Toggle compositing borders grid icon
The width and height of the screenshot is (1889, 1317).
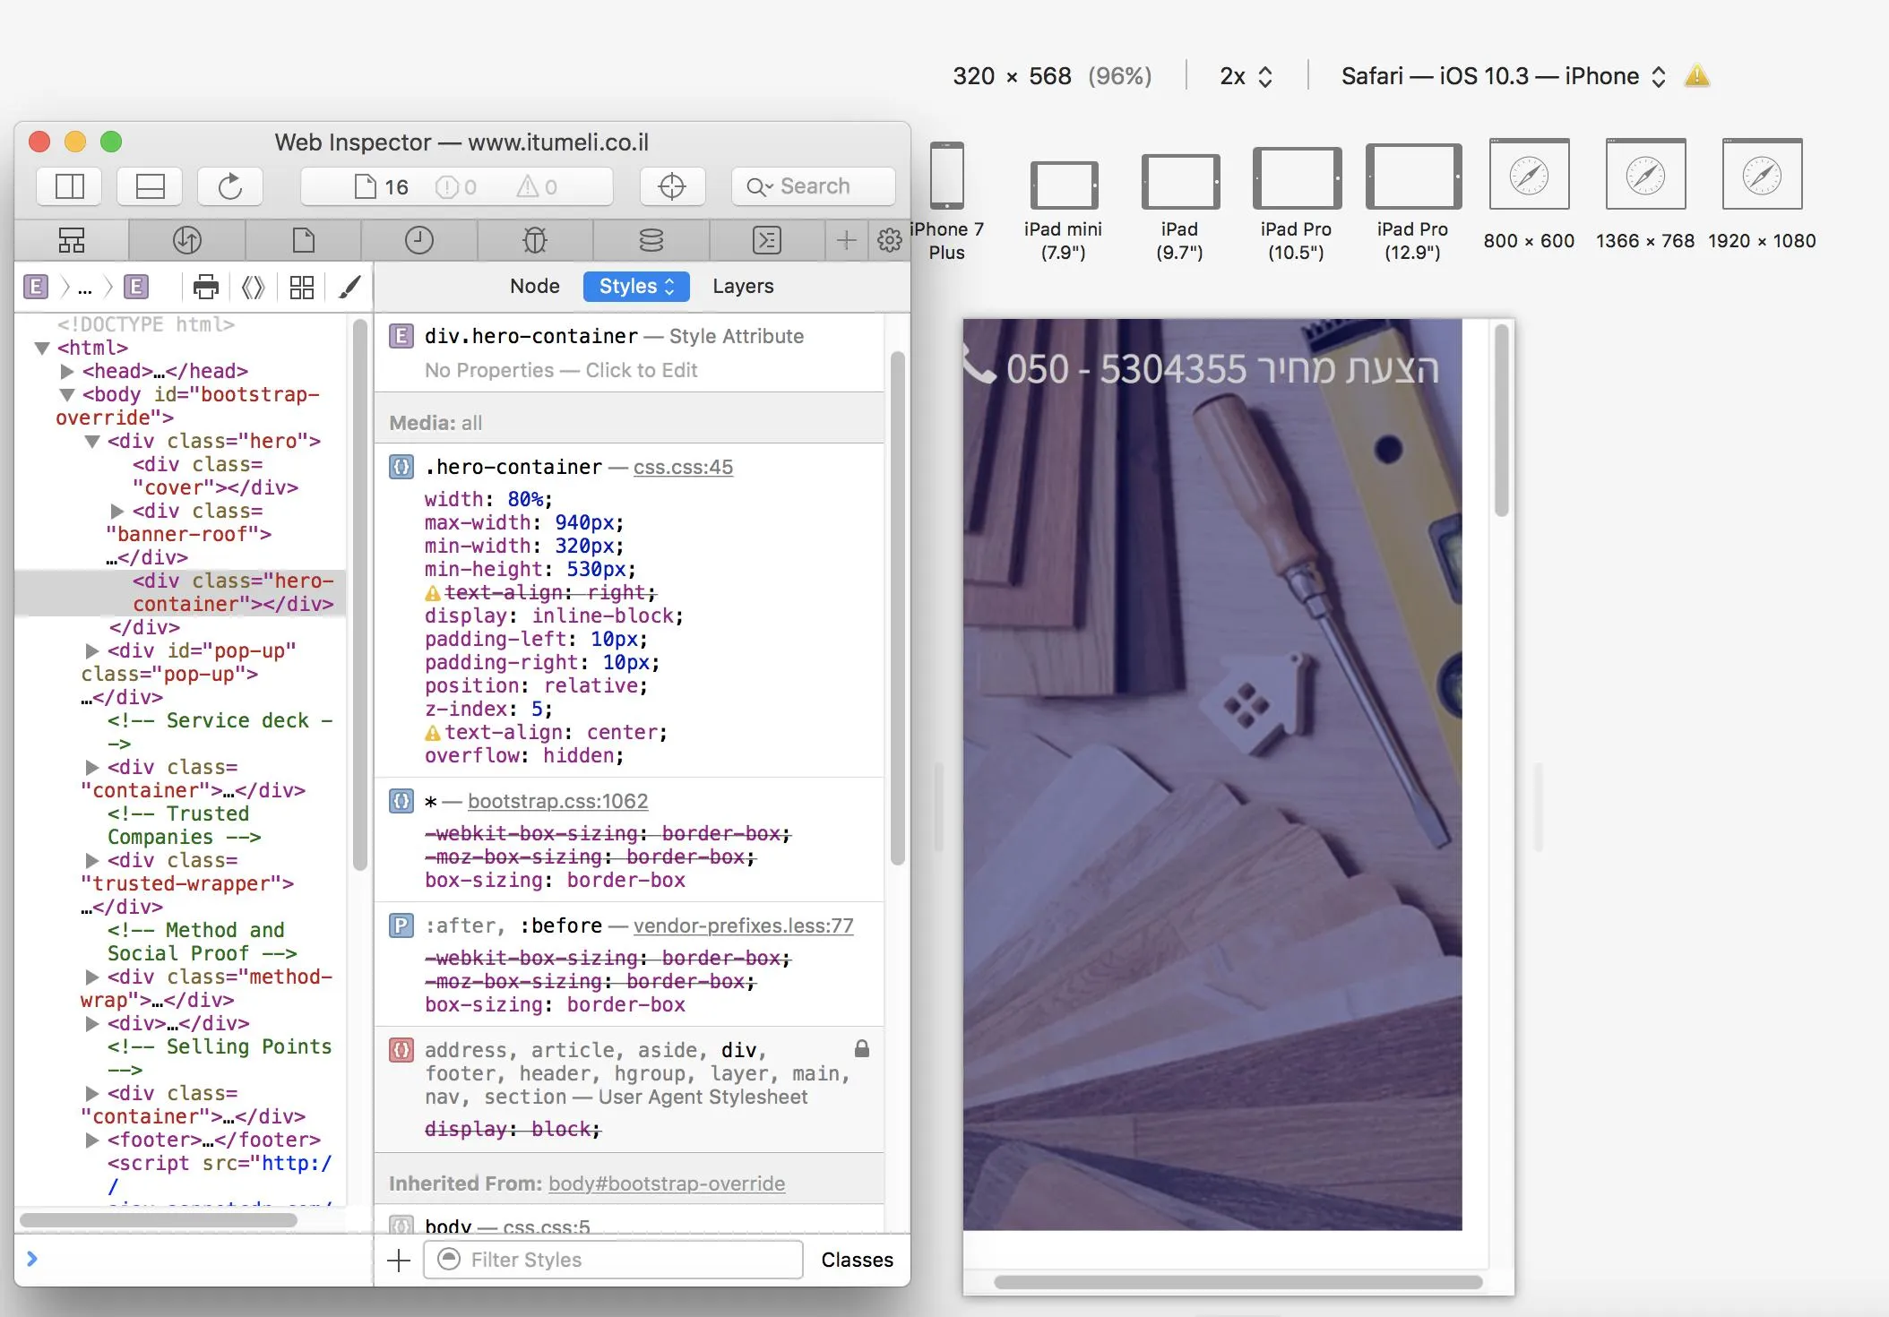(x=302, y=287)
